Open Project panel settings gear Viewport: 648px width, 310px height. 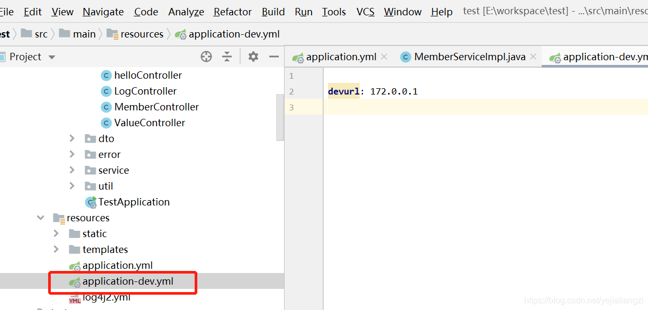pyautogui.click(x=253, y=57)
